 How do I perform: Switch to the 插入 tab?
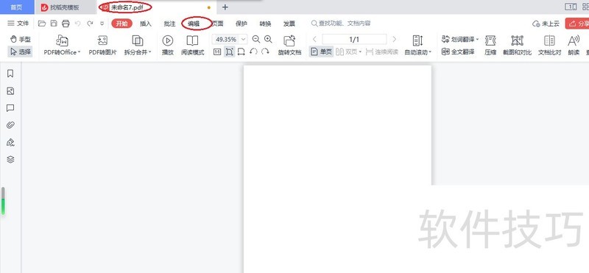[x=146, y=24]
